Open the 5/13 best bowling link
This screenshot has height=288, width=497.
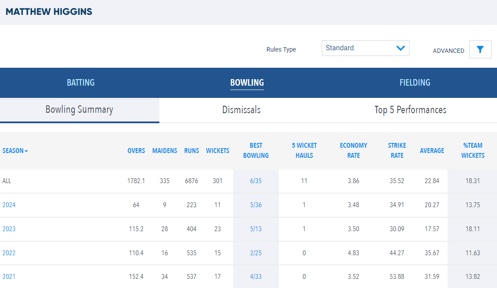[256, 229]
